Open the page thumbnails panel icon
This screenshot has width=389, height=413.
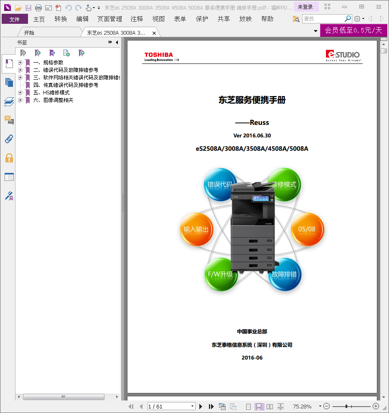pos(9,82)
